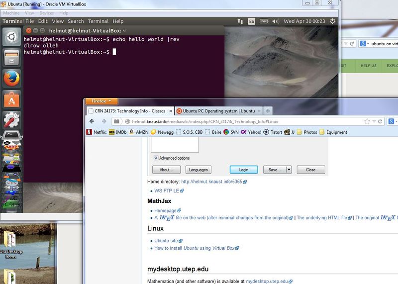Open VirtualBox Devices menu

click(46, 13)
